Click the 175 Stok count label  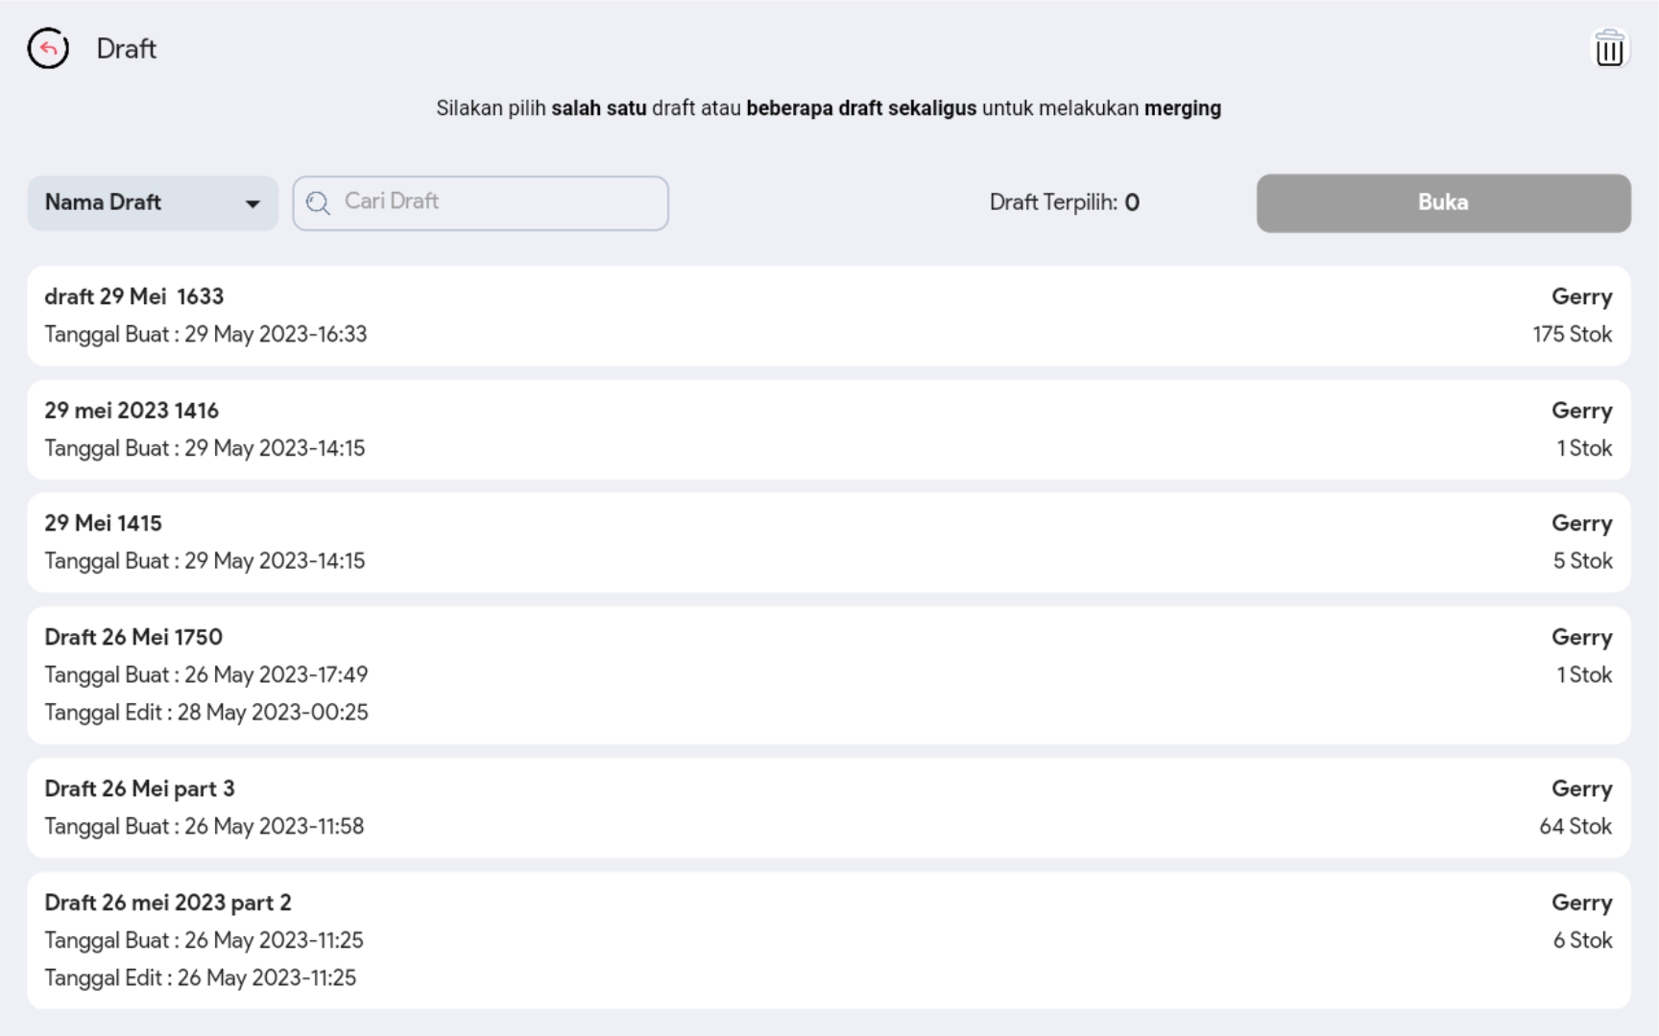(1572, 335)
